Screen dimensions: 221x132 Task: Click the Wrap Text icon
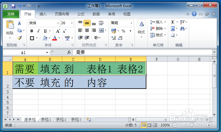click(x=101, y=23)
